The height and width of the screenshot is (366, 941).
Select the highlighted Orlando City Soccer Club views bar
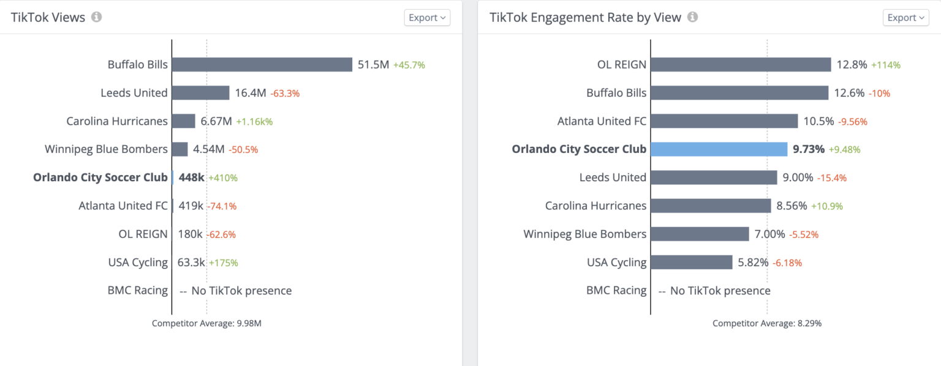point(173,177)
